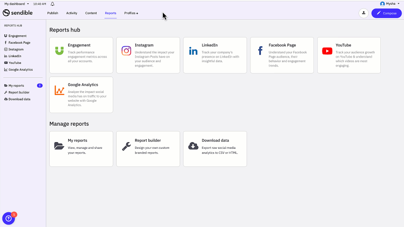Open Report builder in the sidebar
404x227 pixels.
19,92
